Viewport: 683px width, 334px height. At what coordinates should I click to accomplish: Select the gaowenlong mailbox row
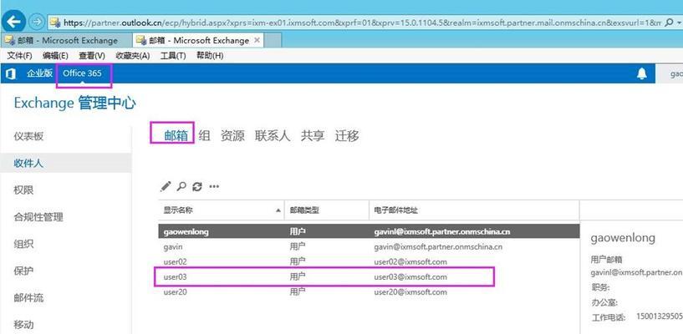coord(369,232)
